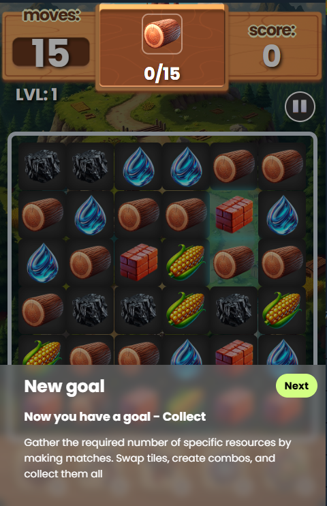Choose the water drop starting the third row
The width and height of the screenshot is (327, 506).
point(42,262)
